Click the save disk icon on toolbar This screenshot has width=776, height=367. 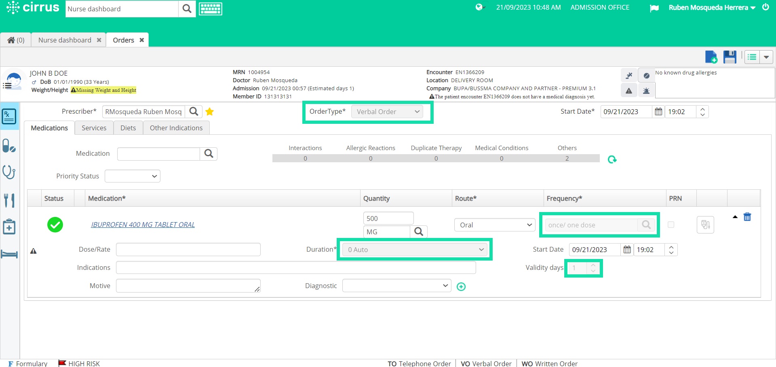coord(730,57)
